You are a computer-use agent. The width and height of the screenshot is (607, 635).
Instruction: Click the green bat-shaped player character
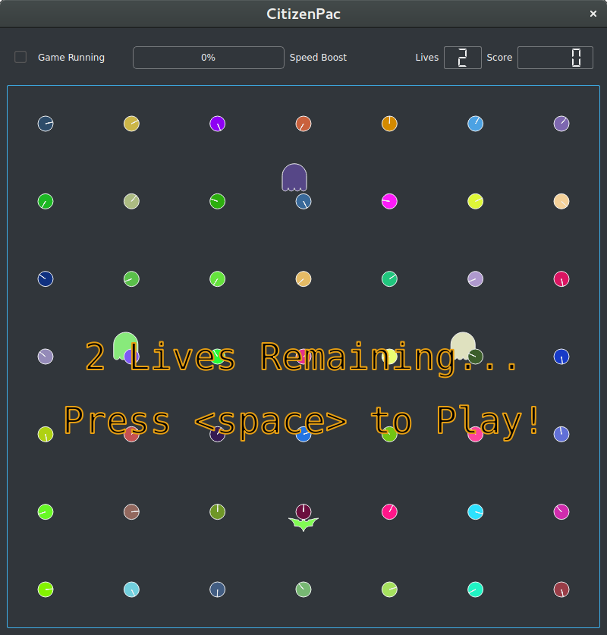[303, 524]
